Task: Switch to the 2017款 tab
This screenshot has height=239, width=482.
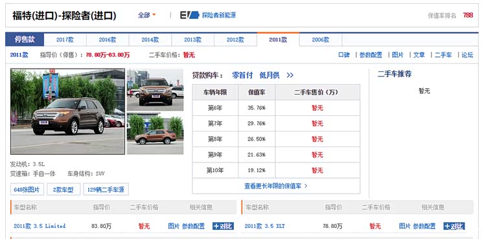Action: (x=65, y=40)
